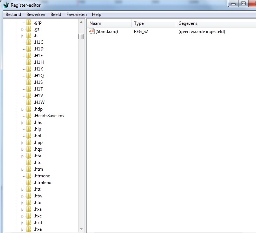Click the tree scrollbar up arrow

click(81, 22)
